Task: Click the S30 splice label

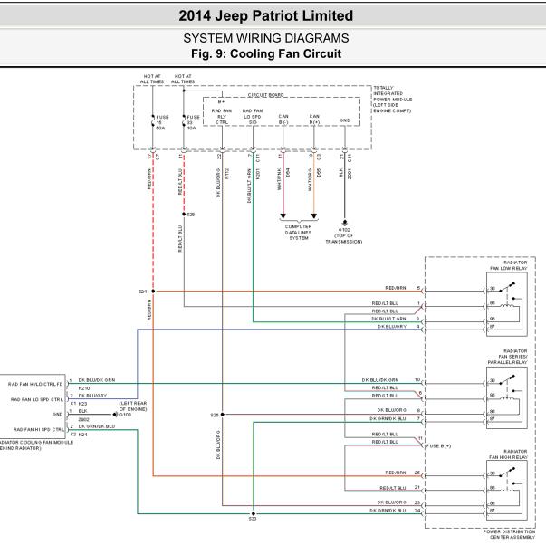Action: [x=253, y=519]
